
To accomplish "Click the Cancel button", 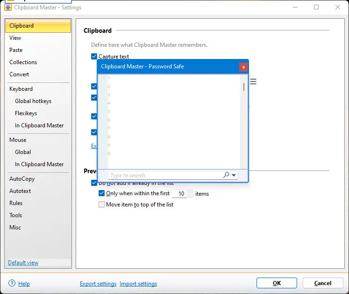I will (323, 283).
